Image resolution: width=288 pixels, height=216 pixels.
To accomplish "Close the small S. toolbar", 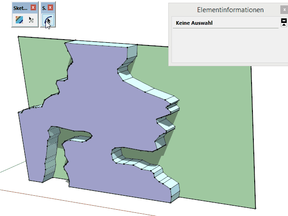I will (50, 8).
